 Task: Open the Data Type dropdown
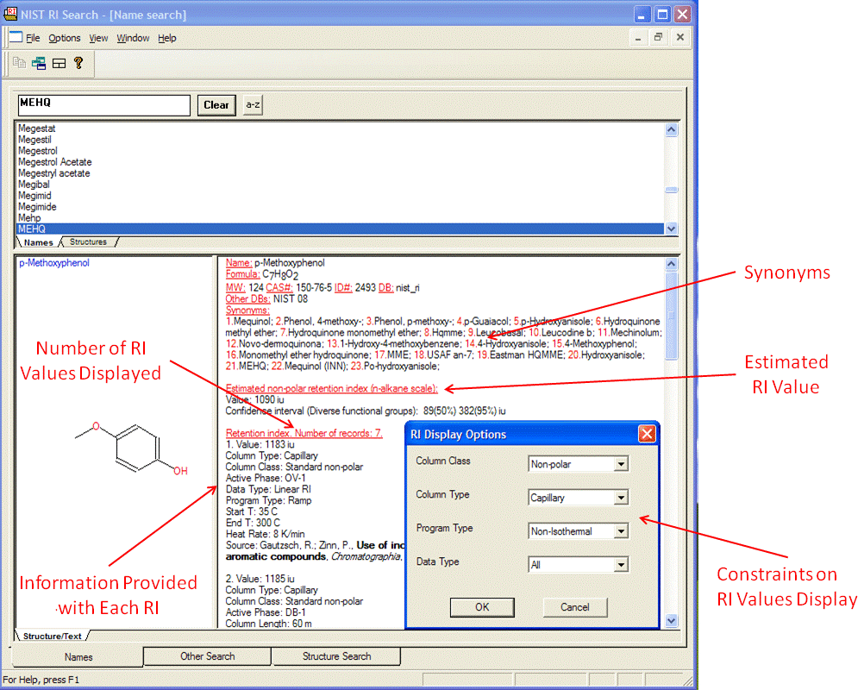click(x=621, y=565)
